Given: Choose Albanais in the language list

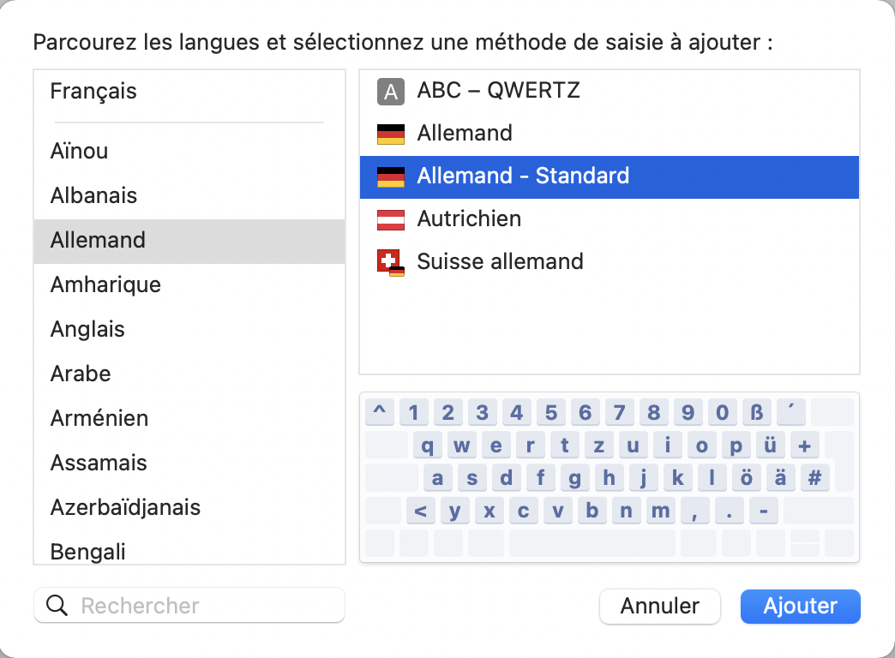Looking at the screenshot, I should point(93,195).
